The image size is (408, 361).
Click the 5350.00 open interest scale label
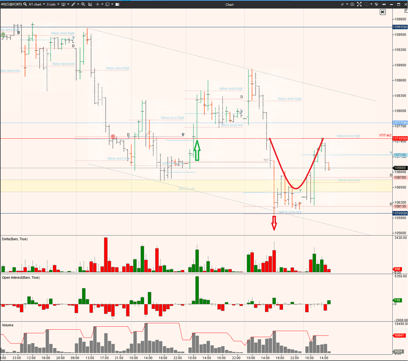click(x=401, y=276)
